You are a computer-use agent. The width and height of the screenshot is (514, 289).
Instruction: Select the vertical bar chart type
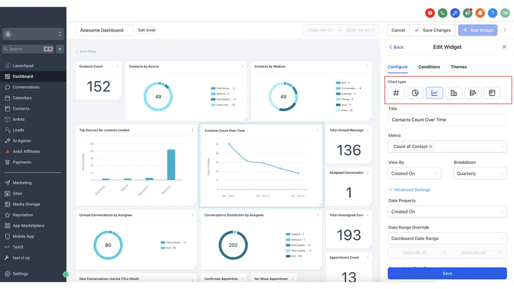[454, 93]
